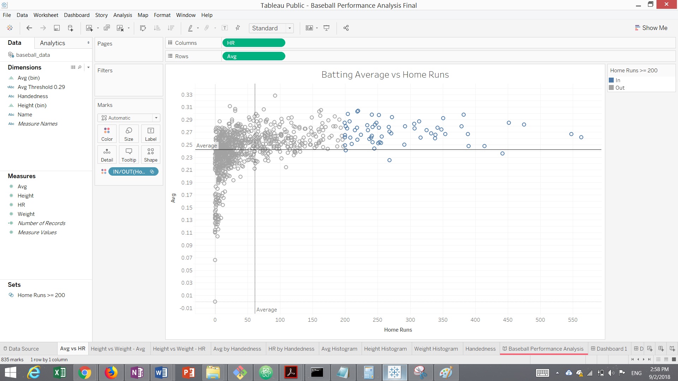Open the Analysis menu

(123, 15)
